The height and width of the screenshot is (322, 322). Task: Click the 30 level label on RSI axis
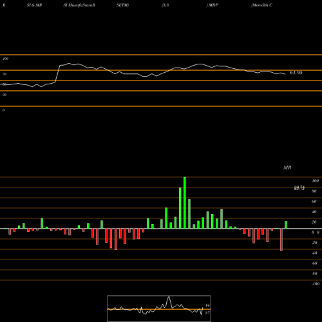pos(5,95)
